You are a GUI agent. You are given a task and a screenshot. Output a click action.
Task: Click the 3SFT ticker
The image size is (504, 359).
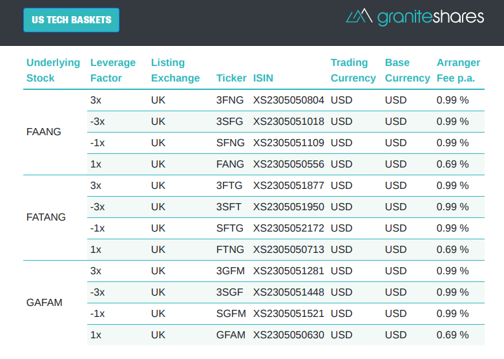(229, 207)
